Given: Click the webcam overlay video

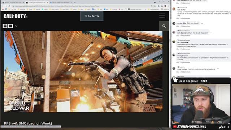Looking at the screenshot, I should [x=201, y=104].
